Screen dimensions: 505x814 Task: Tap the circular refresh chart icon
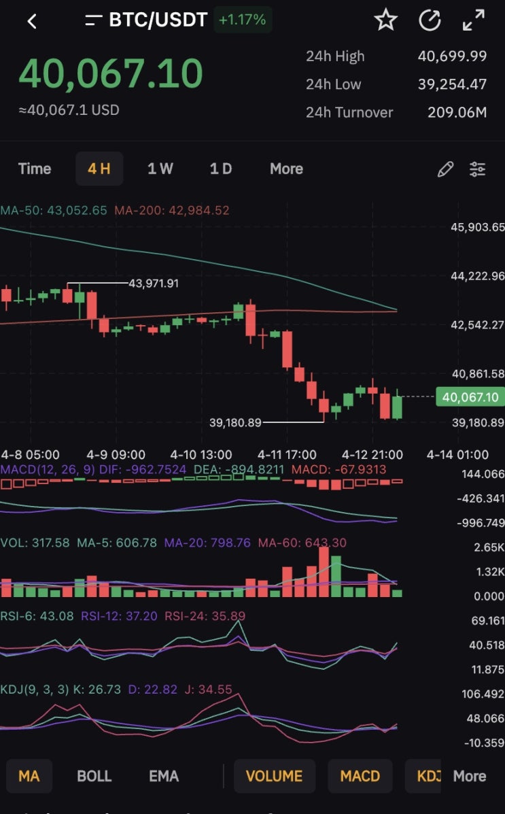click(430, 20)
